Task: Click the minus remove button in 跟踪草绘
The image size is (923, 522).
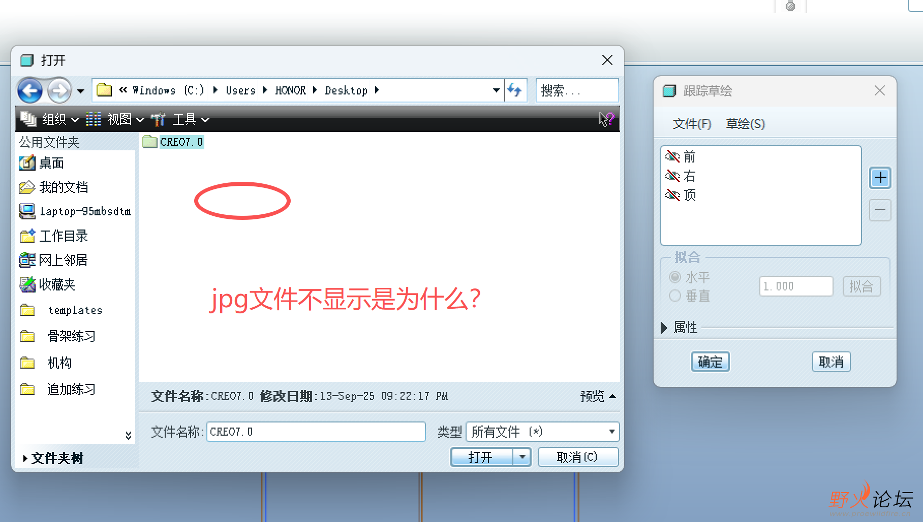Action: tap(880, 210)
